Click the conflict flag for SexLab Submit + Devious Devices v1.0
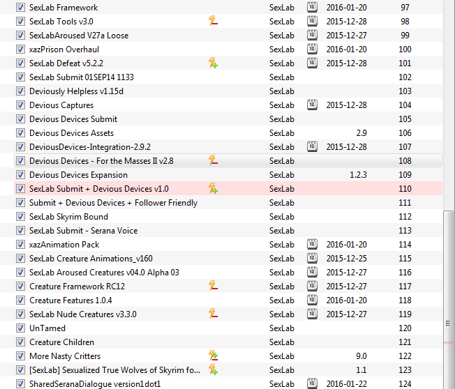The width and height of the screenshot is (455, 389). pos(213,188)
